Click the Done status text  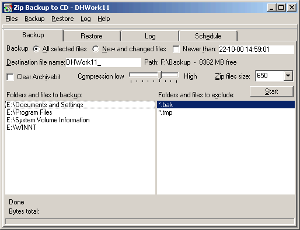point(16,202)
